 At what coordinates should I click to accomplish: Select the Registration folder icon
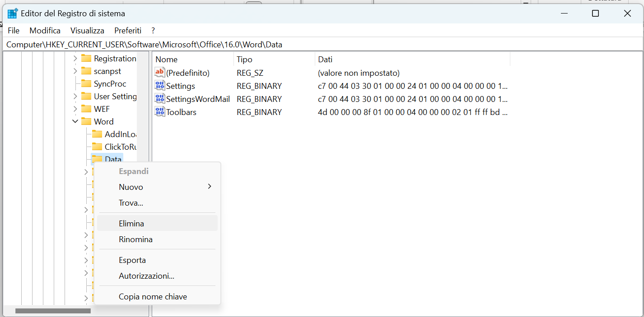coord(86,58)
